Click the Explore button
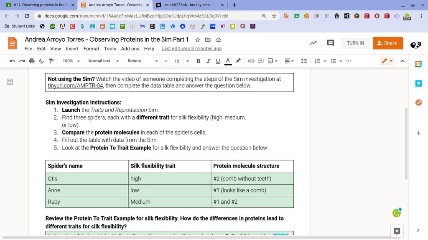 click(397, 231)
